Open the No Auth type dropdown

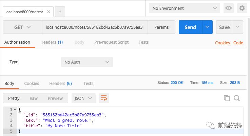[87, 62]
